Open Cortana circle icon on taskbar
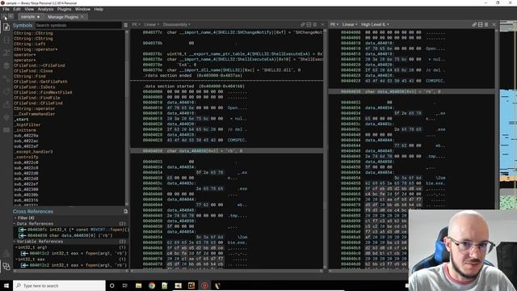Viewport: 517px width, 291px height. tap(111, 285)
